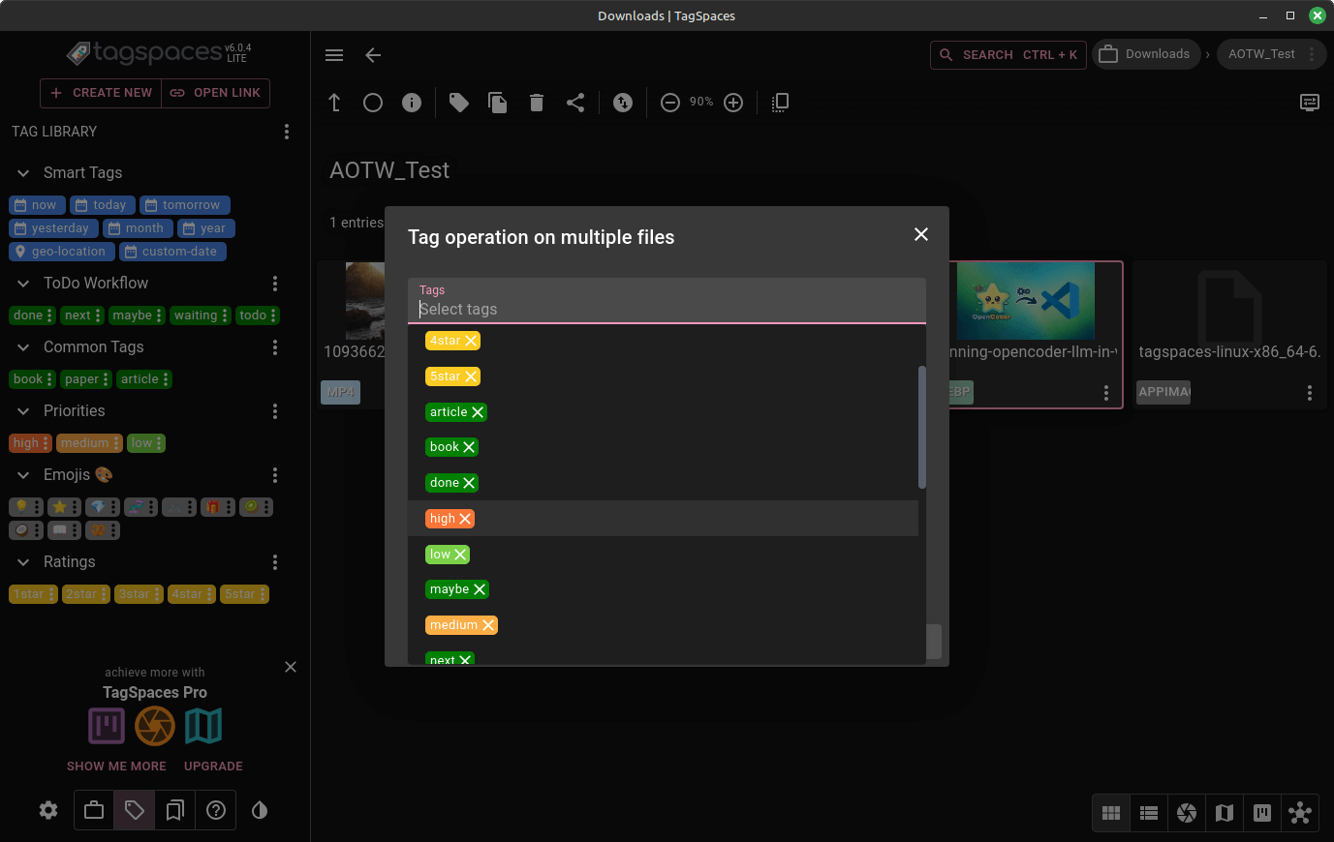Open the tag files toolbar icon
Viewport: 1334px width, 842px height.
[x=459, y=102]
